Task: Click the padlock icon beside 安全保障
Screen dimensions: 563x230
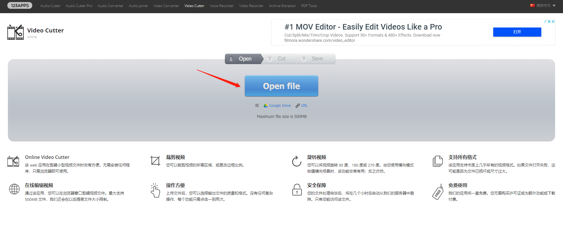Action: pyautogui.click(x=297, y=190)
